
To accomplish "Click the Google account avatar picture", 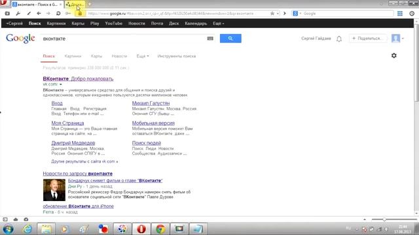I will [395, 39].
